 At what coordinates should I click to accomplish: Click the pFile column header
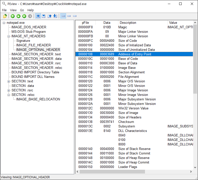[x=85, y=23]
